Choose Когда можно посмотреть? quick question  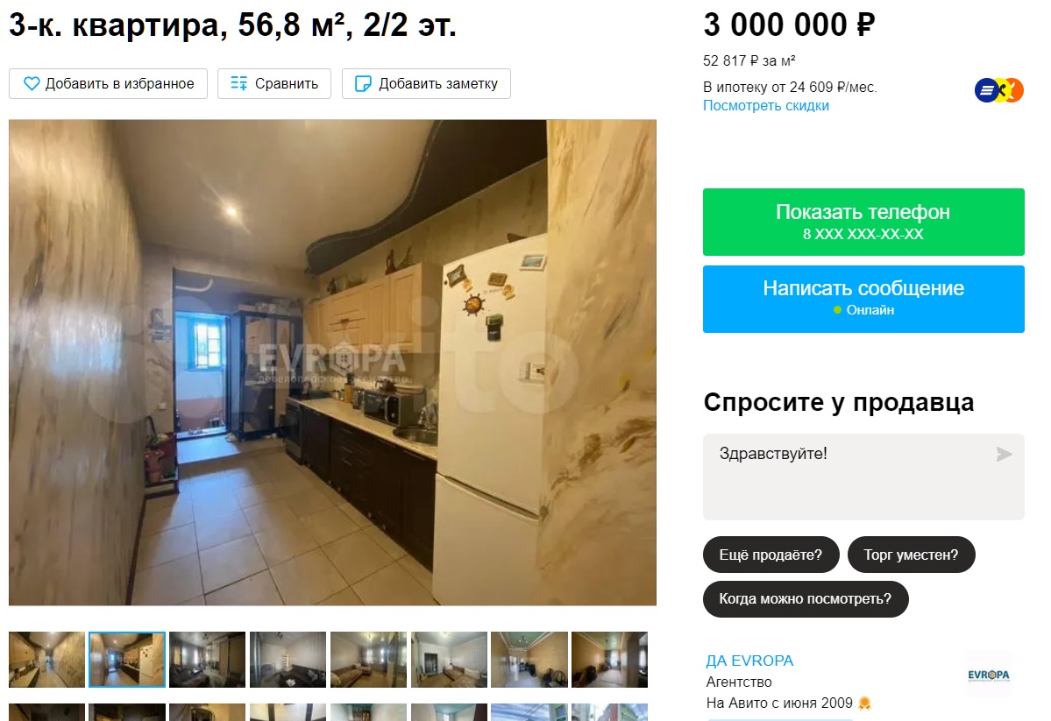tap(806, 599)
